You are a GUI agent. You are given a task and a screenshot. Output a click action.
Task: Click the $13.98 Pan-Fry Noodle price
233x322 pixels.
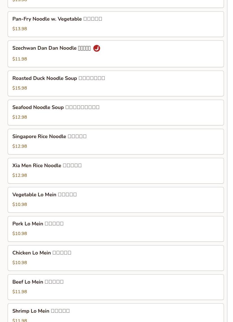coord(20,29)
